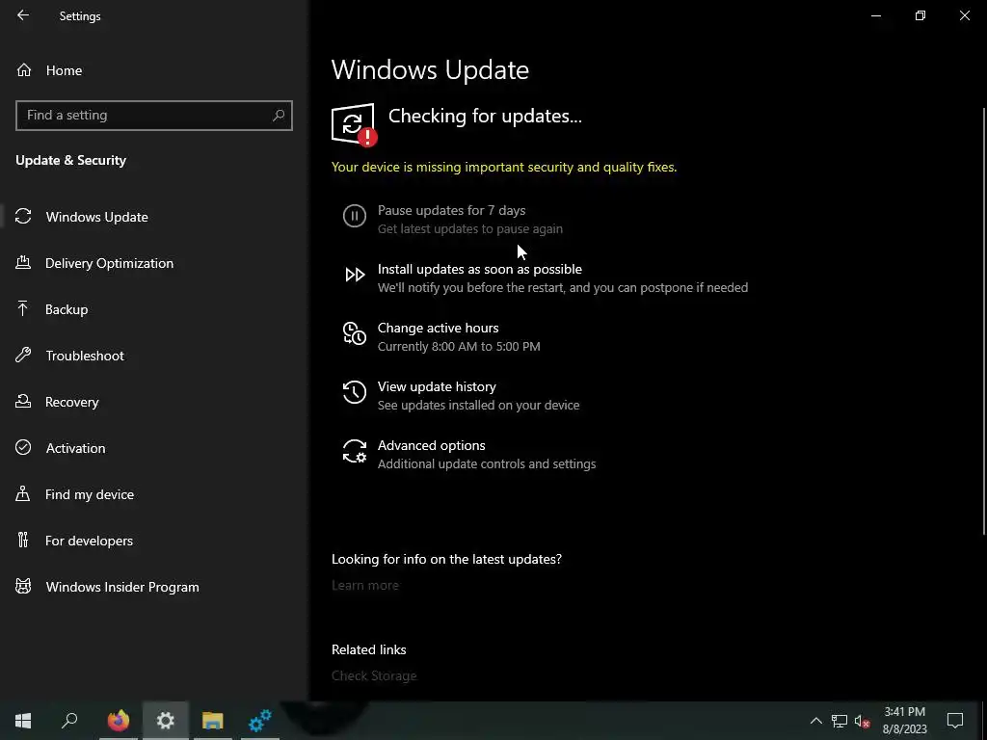Show hidden tray icons chevron
Viewport: 987px width, 740px height.
pyautogui.click(x=815, y=721)
